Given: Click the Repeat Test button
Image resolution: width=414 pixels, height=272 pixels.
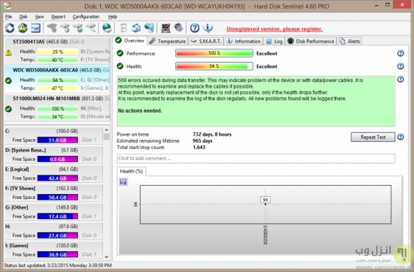Looking at the screenshot, I should click(373, 137).
